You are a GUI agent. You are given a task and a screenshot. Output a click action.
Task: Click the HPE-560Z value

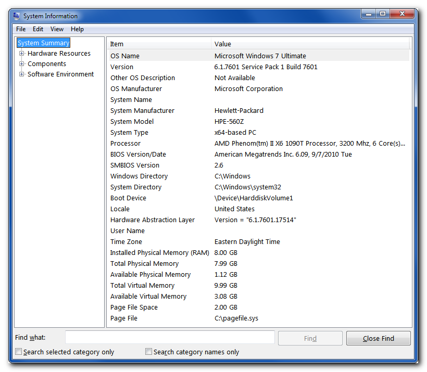pos(229,121)
